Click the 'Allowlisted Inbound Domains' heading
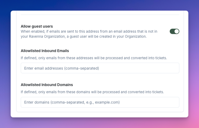Viewport: 199px width, 128px height. point(47,85)
